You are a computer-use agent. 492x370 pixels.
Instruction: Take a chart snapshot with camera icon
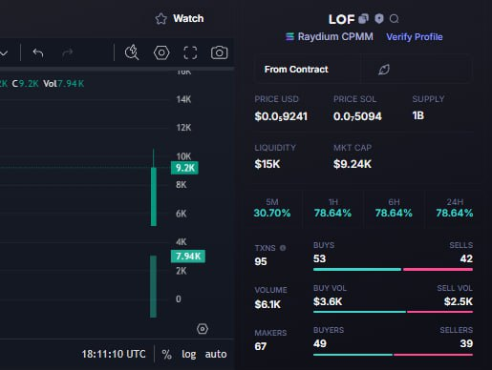coord(220,52)
